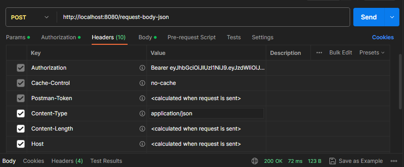Click the save disk icon for Save as Example

click(333, 161)
